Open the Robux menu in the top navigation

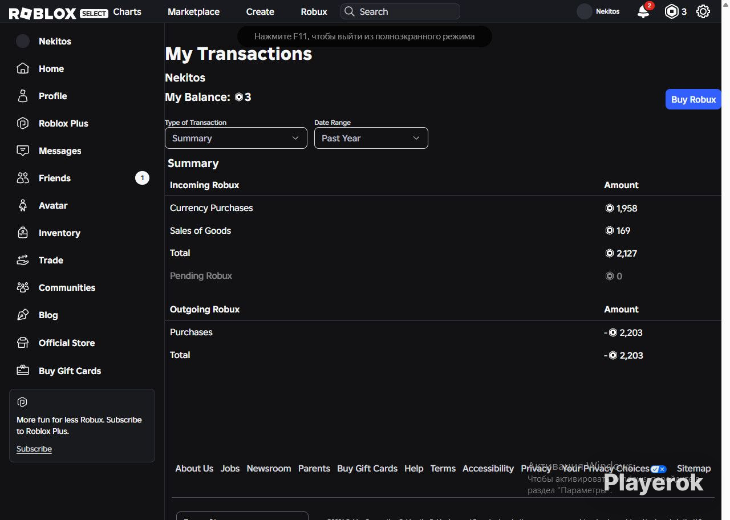(314, 11)
